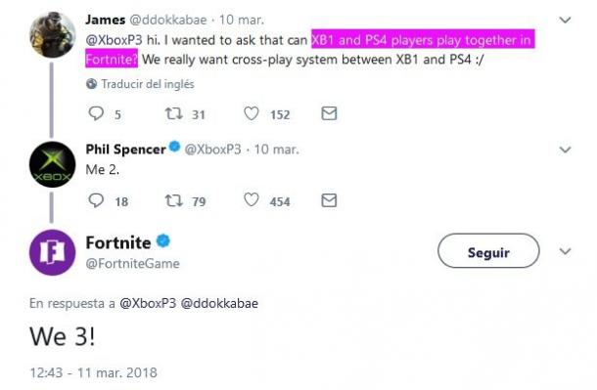Reply to James's tweet
Image resolution: width=597 pixels, height=390 pixels.
click(96, 113)
